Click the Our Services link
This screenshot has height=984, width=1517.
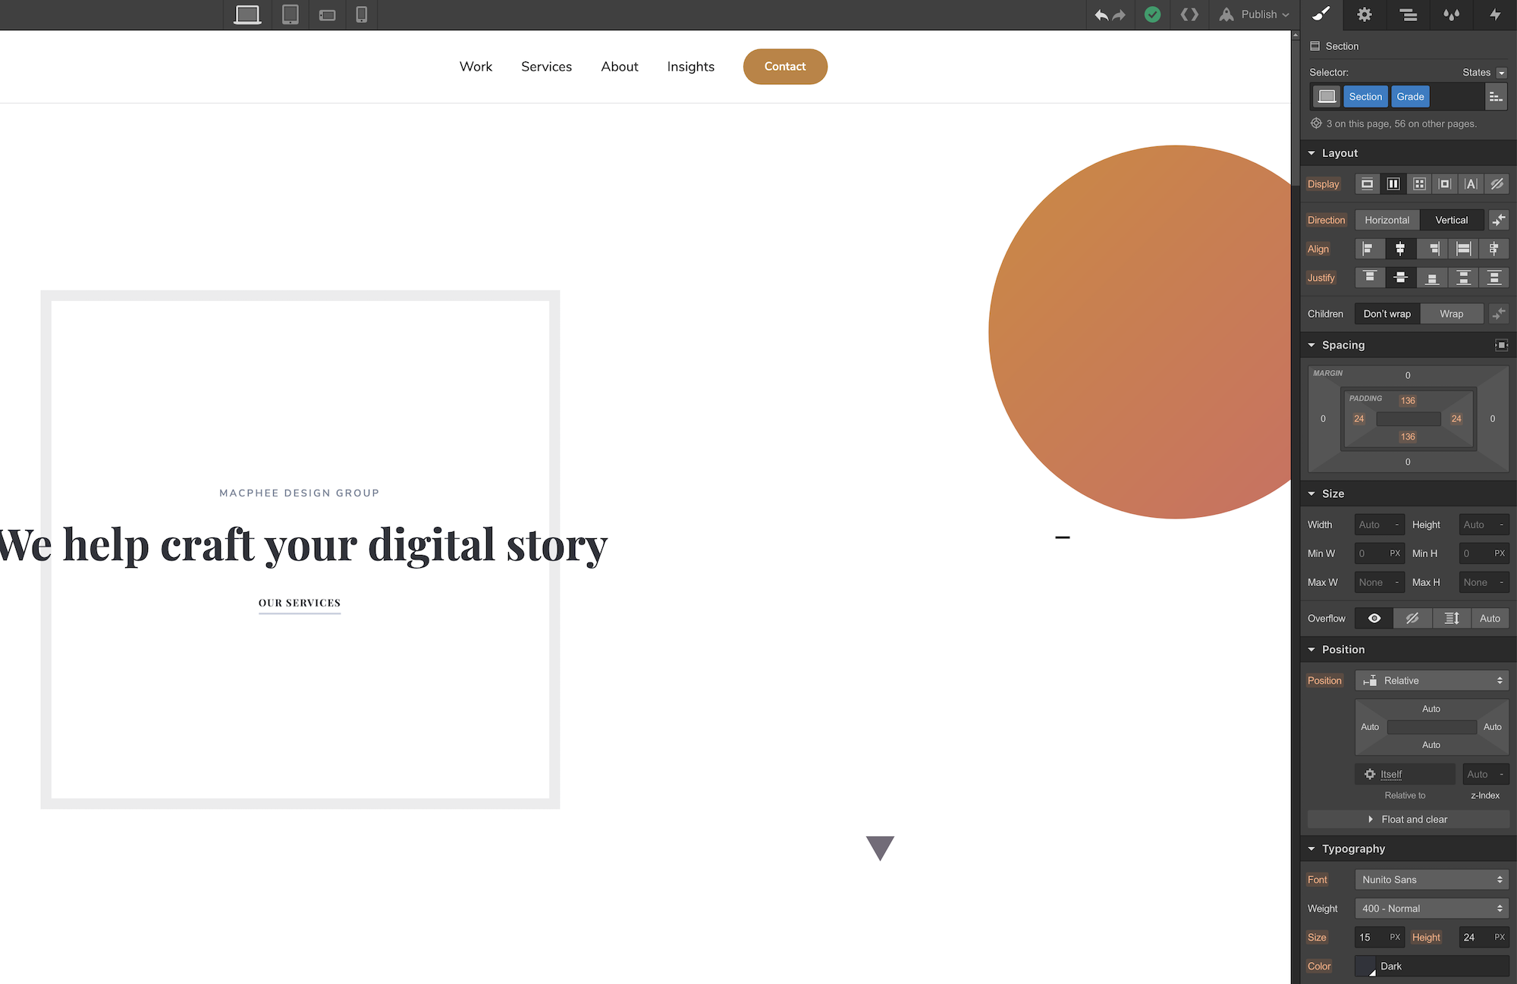pos(300,603)
